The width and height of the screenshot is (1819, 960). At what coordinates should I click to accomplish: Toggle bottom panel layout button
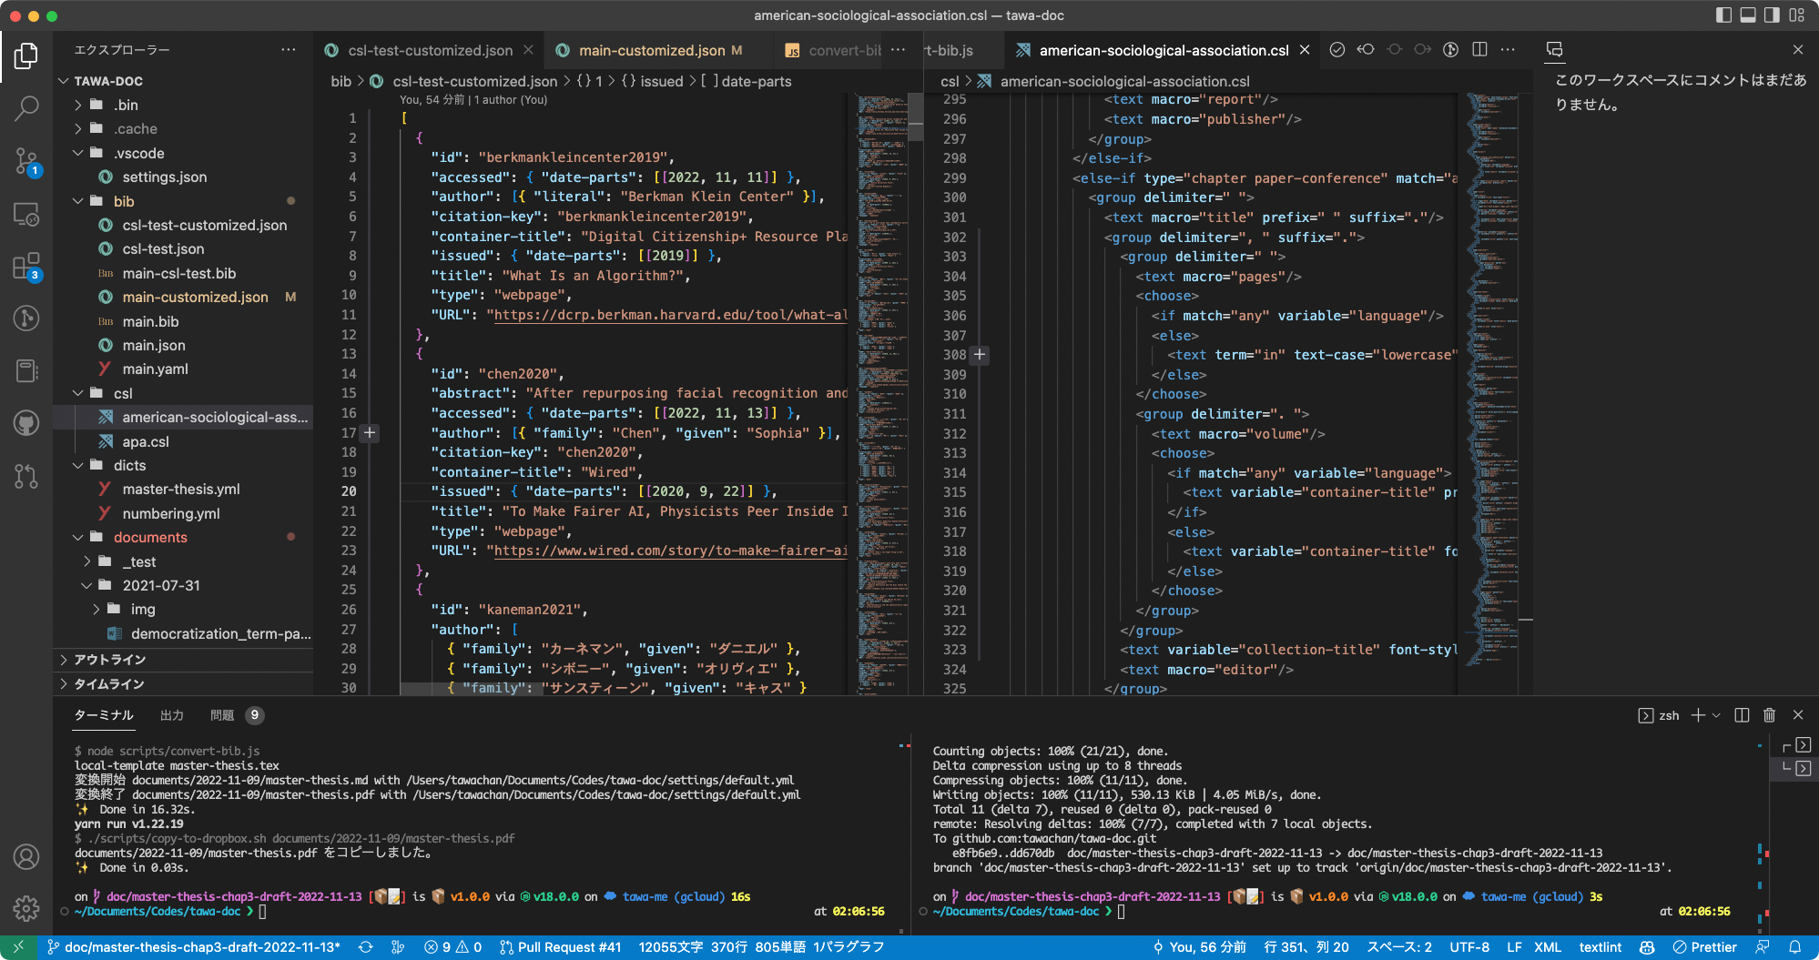pos(1748,15)
